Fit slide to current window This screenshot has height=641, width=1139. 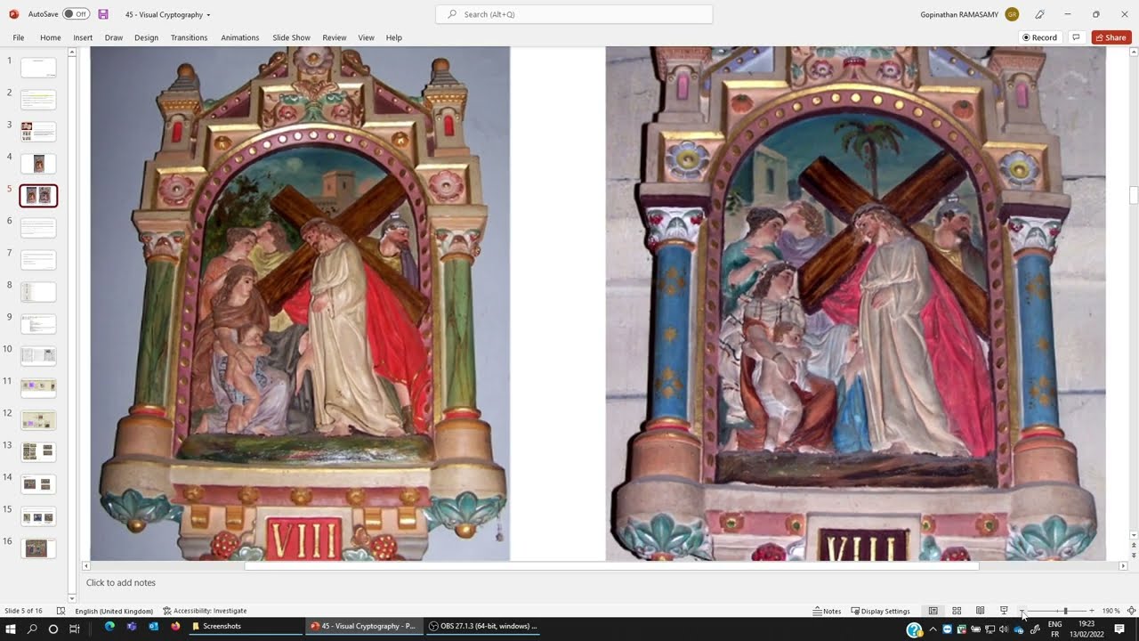pos(1131,611)
